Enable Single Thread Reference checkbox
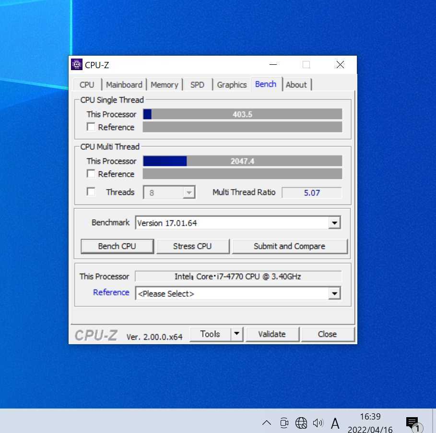The image size is (436, 433). tap(91, 127)
